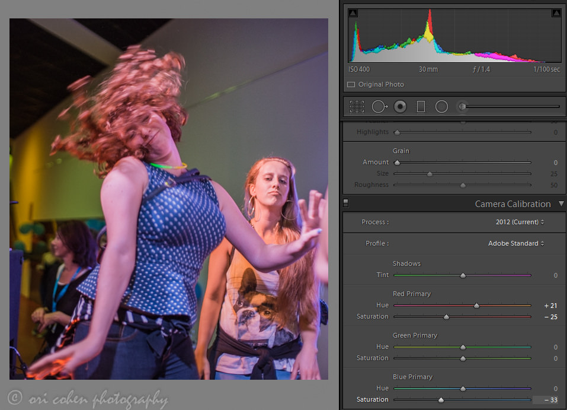Click the Green Primary Hue slider
The width and height of the screenshot is (567, 410).
click(x=462, y=347)
